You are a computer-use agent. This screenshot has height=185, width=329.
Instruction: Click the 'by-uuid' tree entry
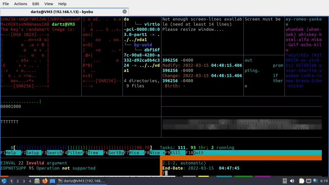(143, 45)
